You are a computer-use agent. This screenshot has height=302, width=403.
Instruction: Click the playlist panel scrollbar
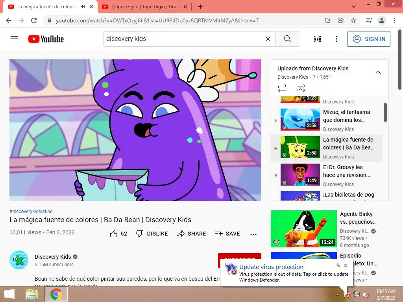(385, 112)
